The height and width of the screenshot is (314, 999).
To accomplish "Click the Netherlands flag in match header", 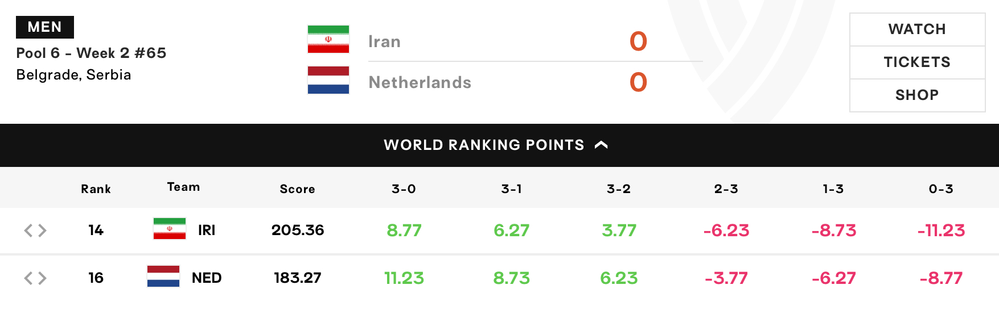I will pyautogui.click(x=328, y=80).
